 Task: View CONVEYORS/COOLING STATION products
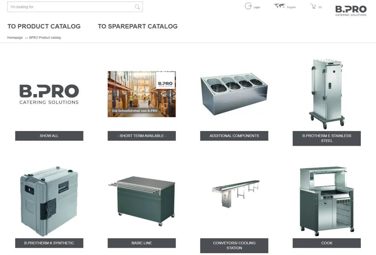[234, 246]
